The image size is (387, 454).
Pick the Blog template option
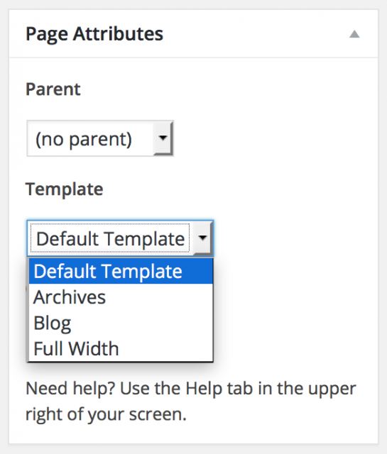click(x=121, y=323)
